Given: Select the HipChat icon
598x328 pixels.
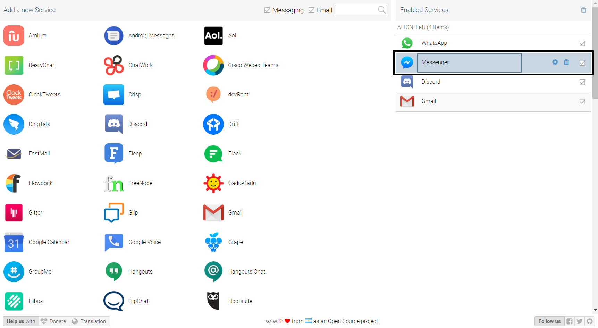Looking at the screenshot, I should click(114, 301).
